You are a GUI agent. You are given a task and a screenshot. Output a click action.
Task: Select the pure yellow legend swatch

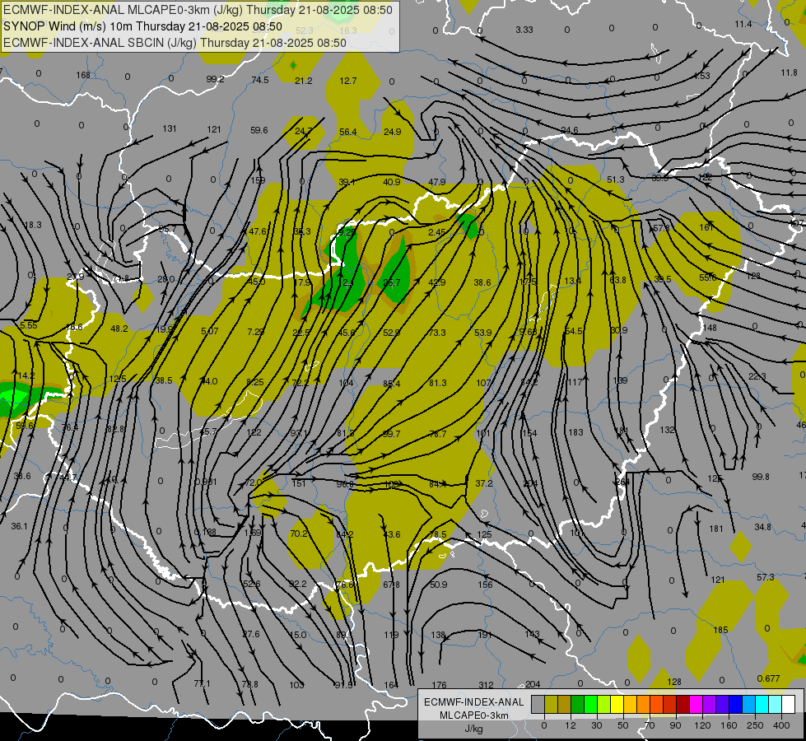click(x=617, y=704)
